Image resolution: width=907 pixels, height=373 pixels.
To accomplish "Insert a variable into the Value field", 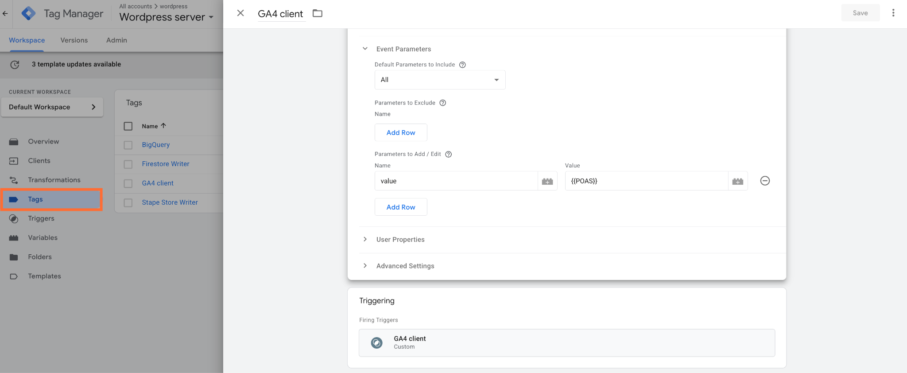I will pyautogui.click(x=738, y=181).
